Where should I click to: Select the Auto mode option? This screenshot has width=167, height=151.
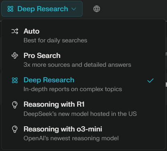83,36
